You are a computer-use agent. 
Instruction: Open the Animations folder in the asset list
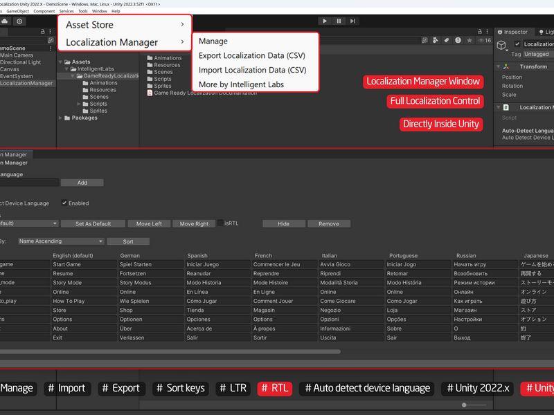pyautogui.click(x=164, y=58)
